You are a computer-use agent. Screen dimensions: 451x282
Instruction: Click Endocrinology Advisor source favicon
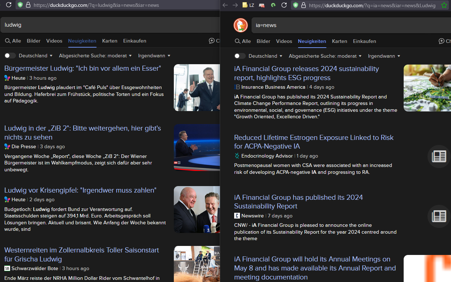pyautogui.click(x=237, y=156)
